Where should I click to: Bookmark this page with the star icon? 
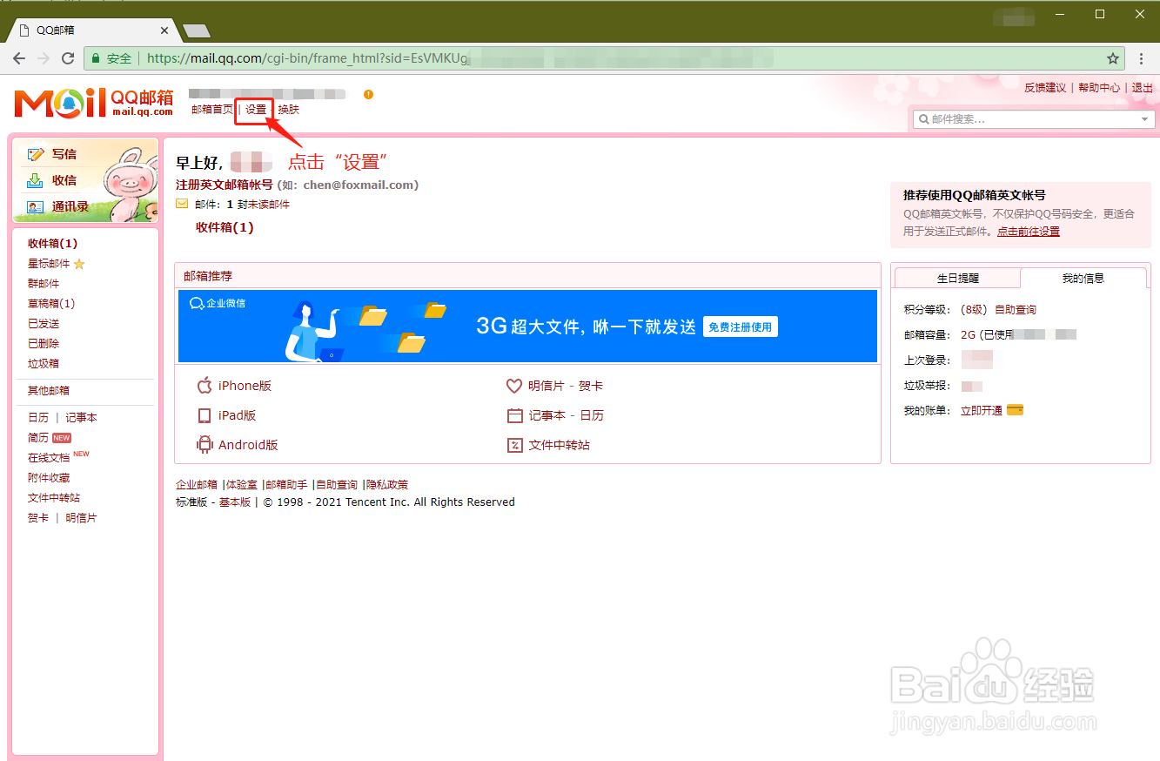coord(1112,58)
